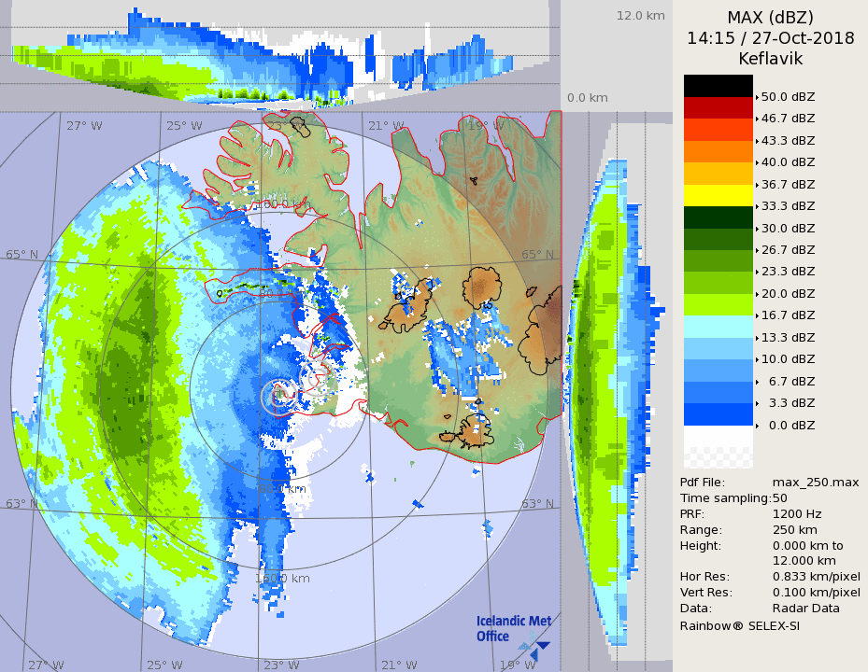The image size is (868, 672).
Task: Open the max_250.max file name
Action: tap(816, 483)
